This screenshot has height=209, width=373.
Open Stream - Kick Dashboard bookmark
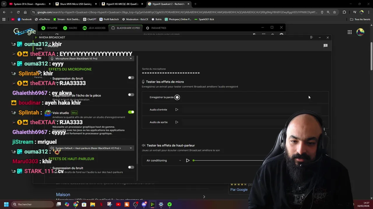[66, 19]
